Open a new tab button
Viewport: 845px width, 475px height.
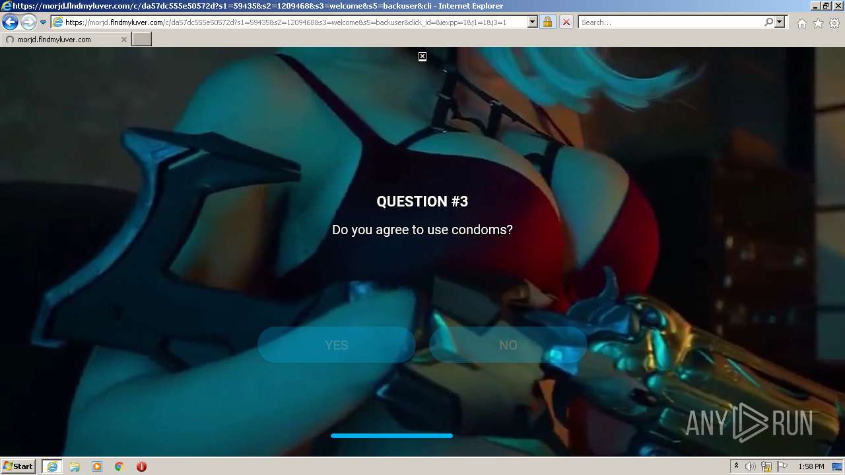pyautogui.click(x=142, y=40)
